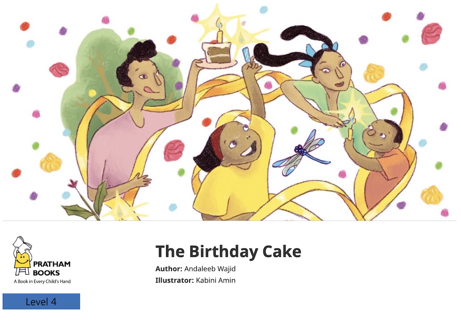Open author name Andaleeb Wajid
461x329 pixels.
[x=210, y=269]
